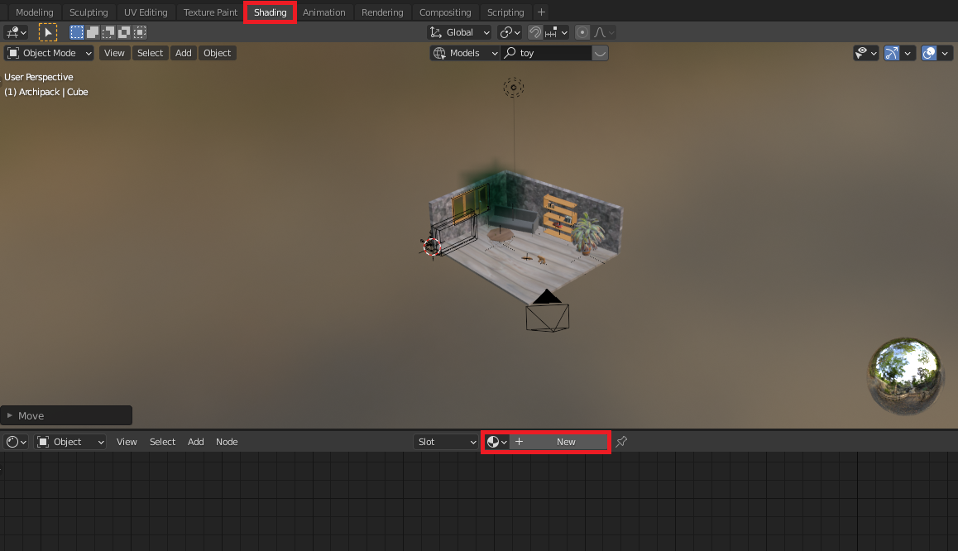Screen dimensions: 958x551
Task: Toggle the node editor pin icon
Action: coord(621,441)
